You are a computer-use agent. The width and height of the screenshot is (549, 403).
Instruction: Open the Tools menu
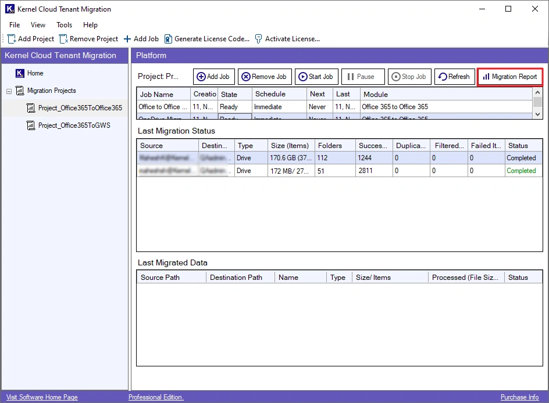click(64, 25)
